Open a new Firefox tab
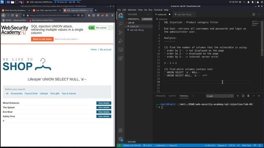The image size is (264, 148). click(x=96, y=10)
